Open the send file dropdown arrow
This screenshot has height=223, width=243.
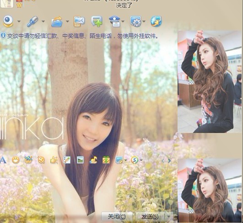click(x=67, y=21)
